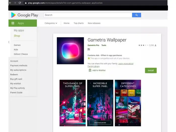Viewport: 176px width, 132px height.
Task: Open the Gametris Pro developer link
Action: click(93, 45)
